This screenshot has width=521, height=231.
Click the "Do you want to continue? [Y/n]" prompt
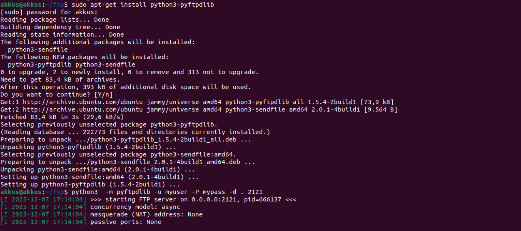[x=56, y=94]
